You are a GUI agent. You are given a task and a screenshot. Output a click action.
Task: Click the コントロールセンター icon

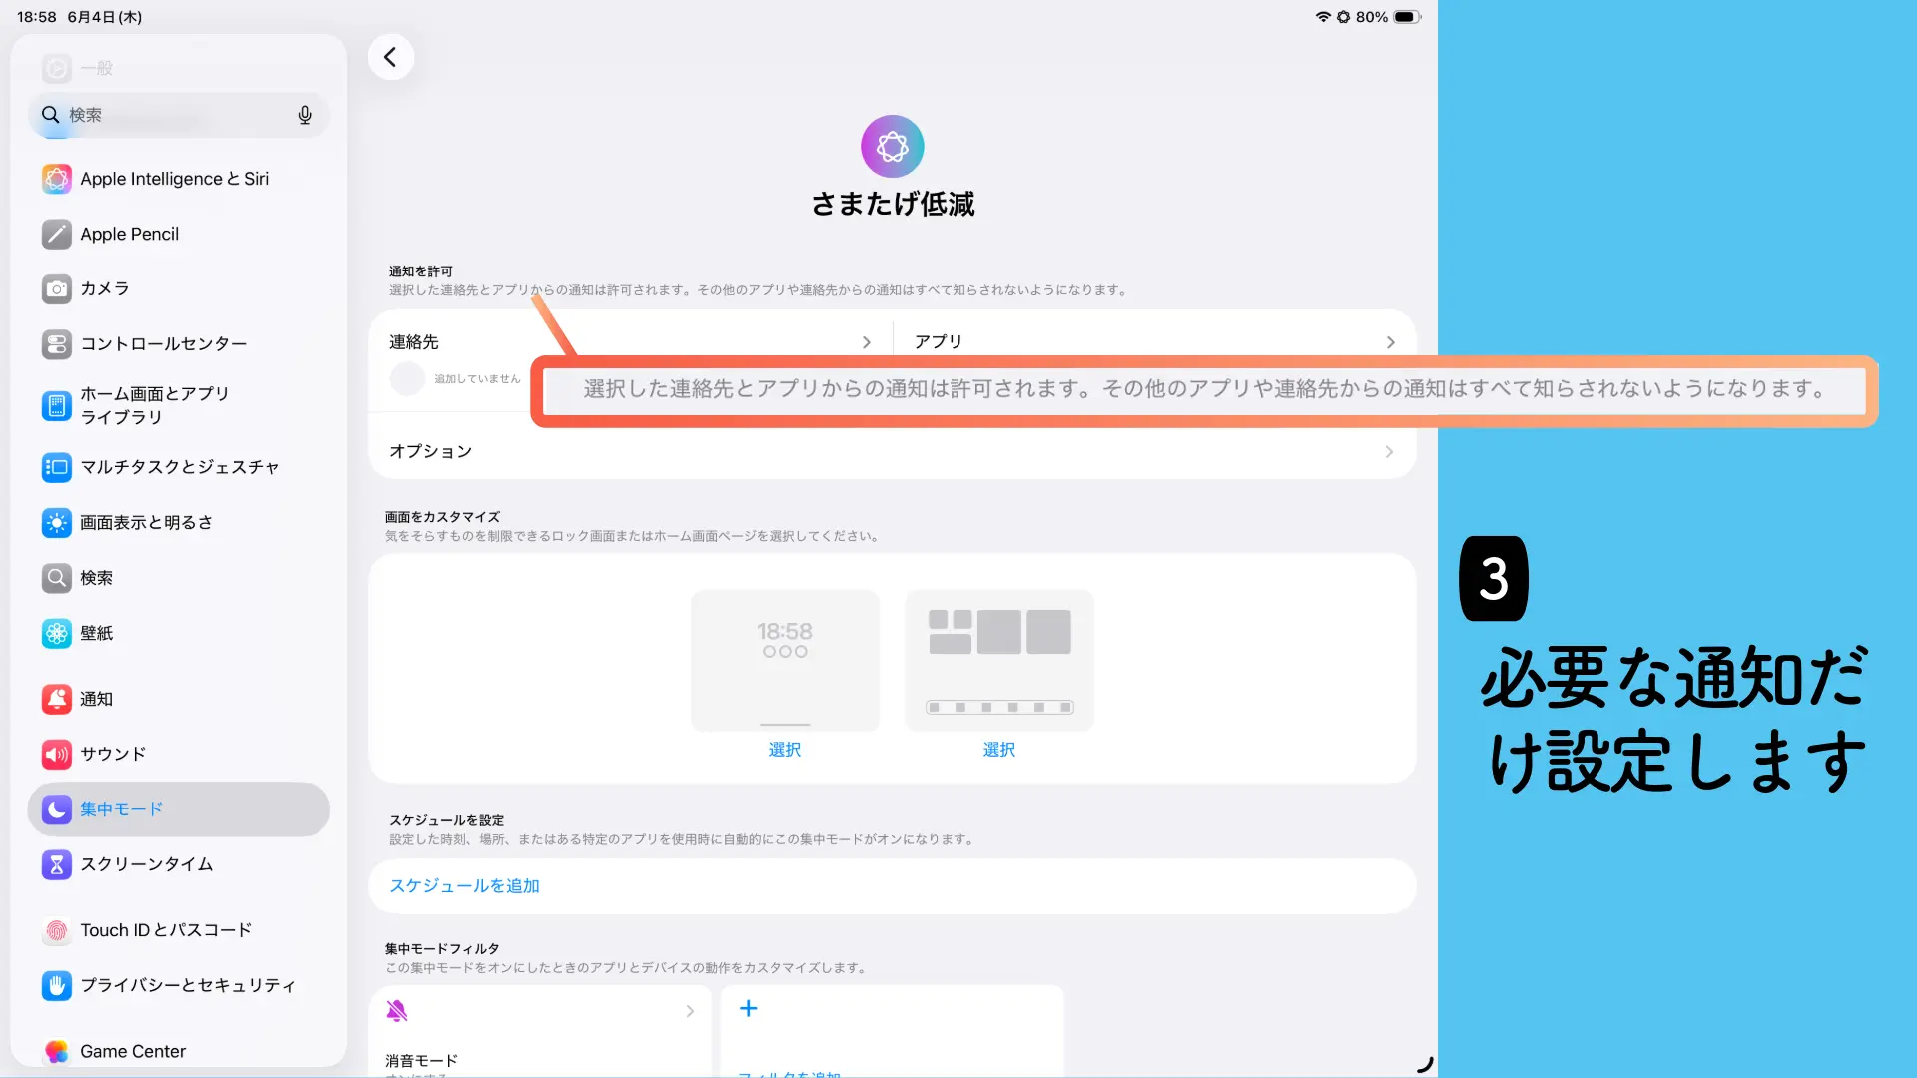57,344
